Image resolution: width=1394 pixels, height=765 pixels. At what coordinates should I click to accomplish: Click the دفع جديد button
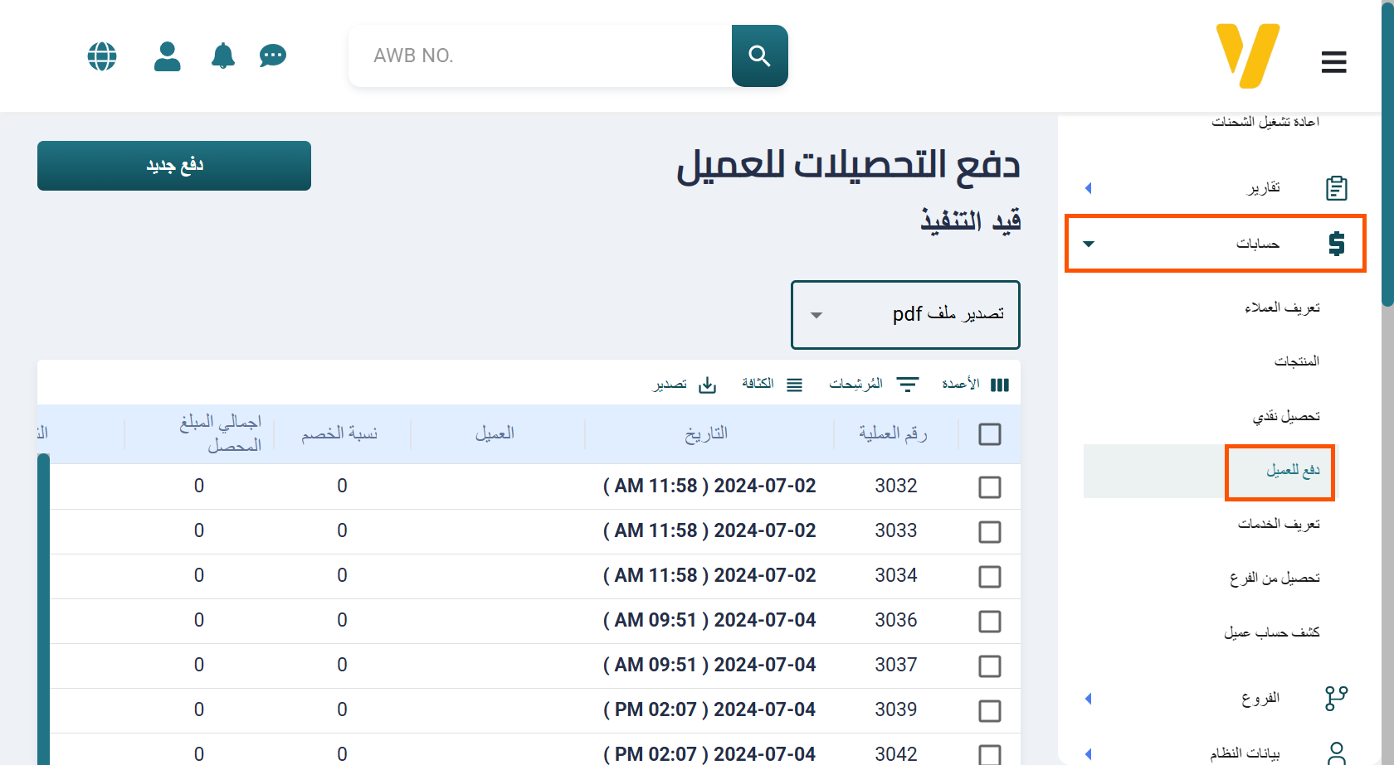point(174,166)
